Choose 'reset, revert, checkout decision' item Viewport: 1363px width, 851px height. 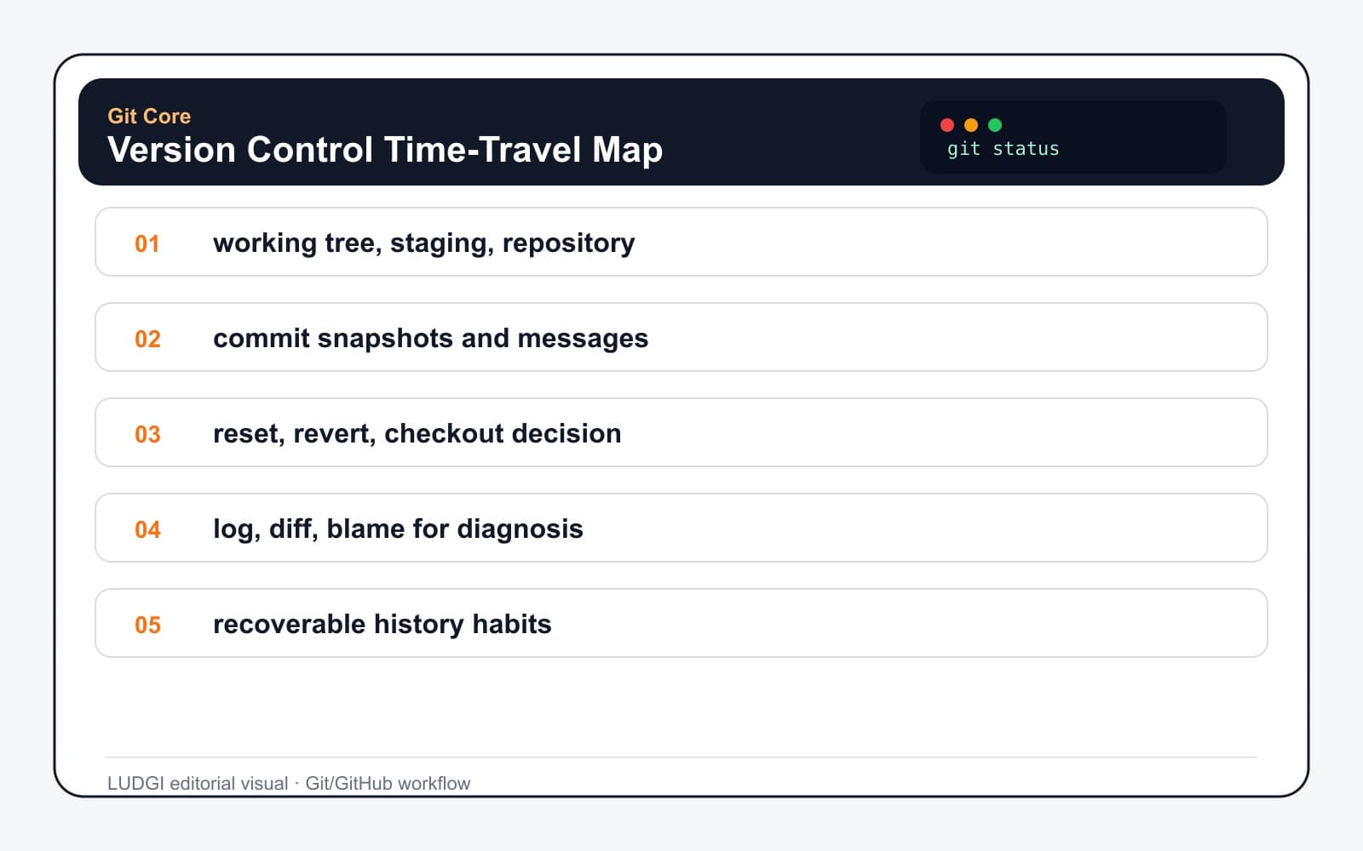681,432
